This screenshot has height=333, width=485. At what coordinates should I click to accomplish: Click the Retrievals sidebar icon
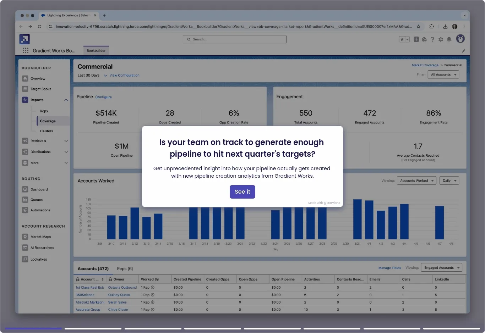tap(25, 141)
